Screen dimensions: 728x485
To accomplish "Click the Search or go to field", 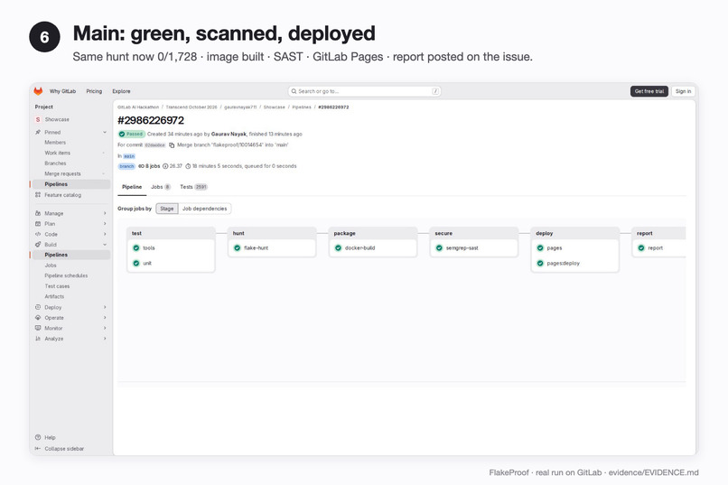I will [x=365, y=91].
